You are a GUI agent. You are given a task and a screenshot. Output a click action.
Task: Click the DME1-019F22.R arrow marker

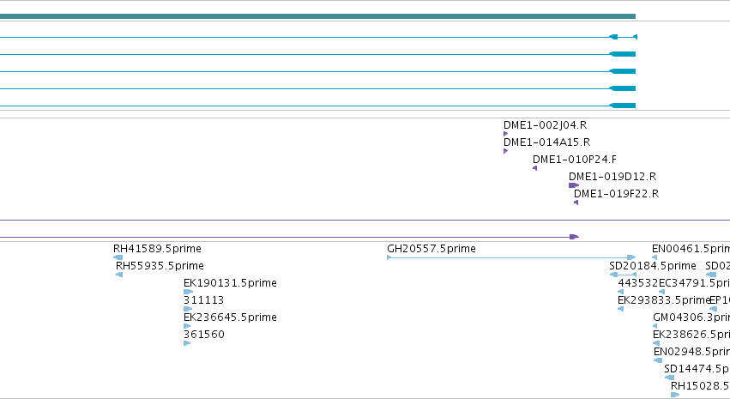tap(576, 203)
